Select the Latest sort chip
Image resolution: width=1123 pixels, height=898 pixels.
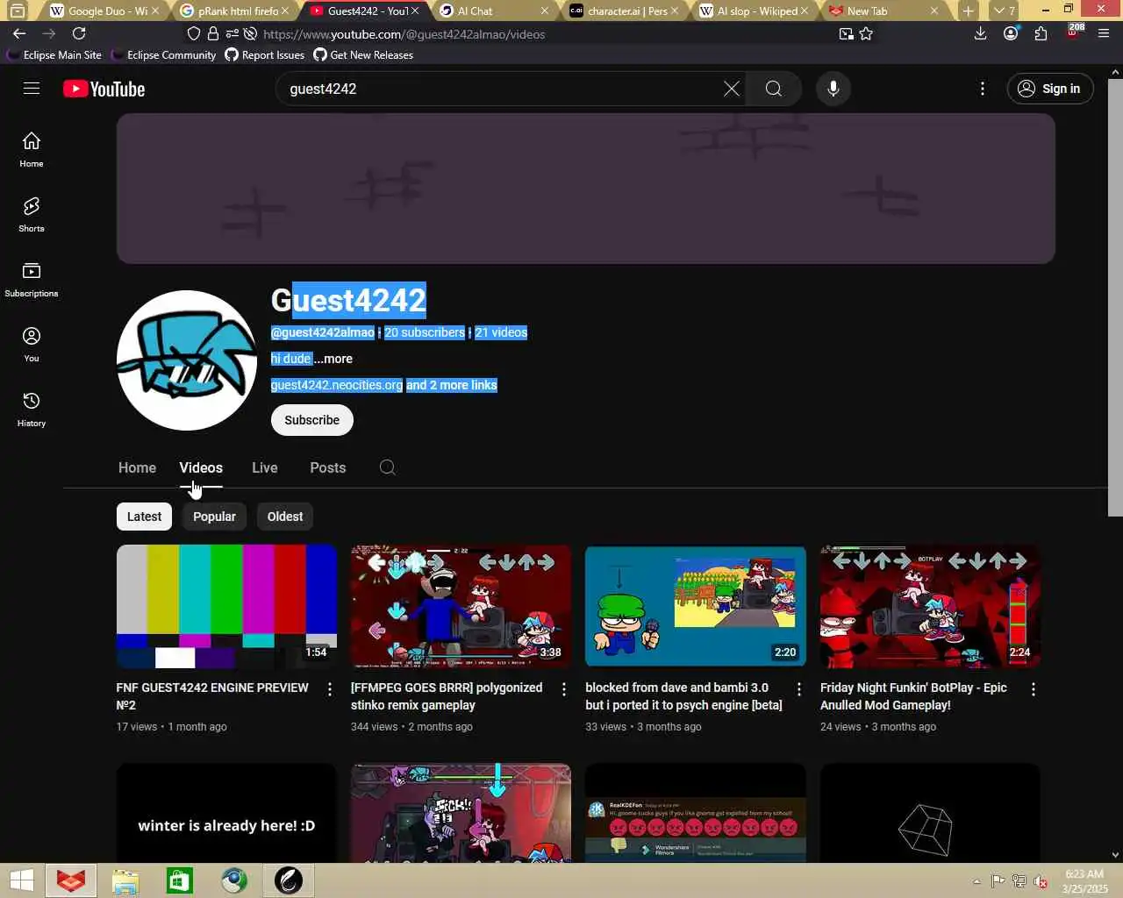click(144, 517)
